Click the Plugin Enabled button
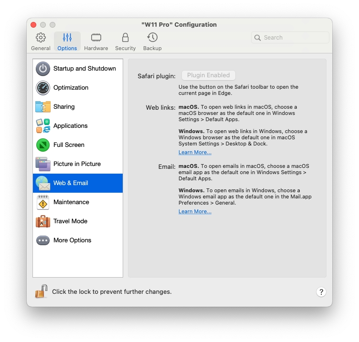This screenshot has height=342, width=359. tap(208, 75)
